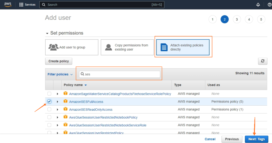
Task: Click the cube icon beside AwsGlueSessionUserRestrictedNotebookServiceRole
Action: [x=65, y=125]
